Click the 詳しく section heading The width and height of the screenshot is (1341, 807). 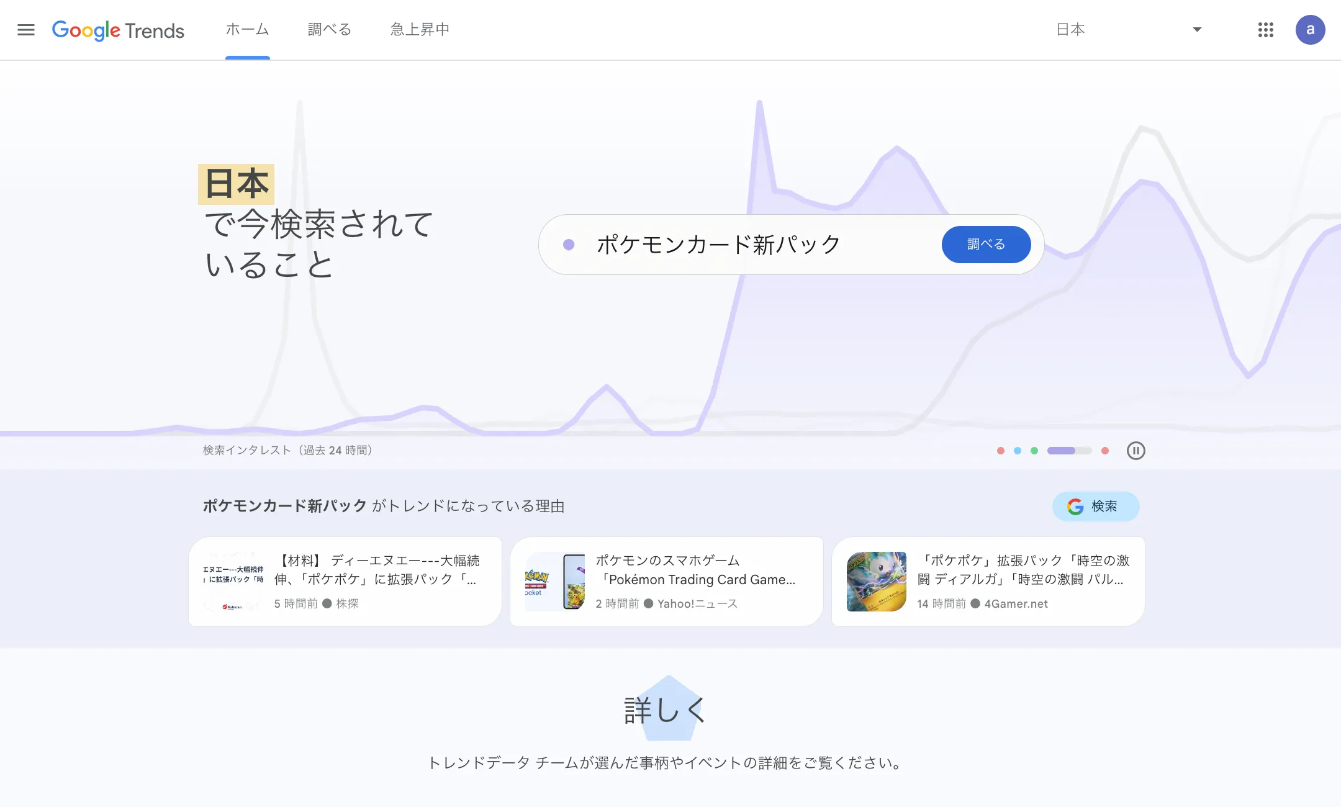(665, 710)
